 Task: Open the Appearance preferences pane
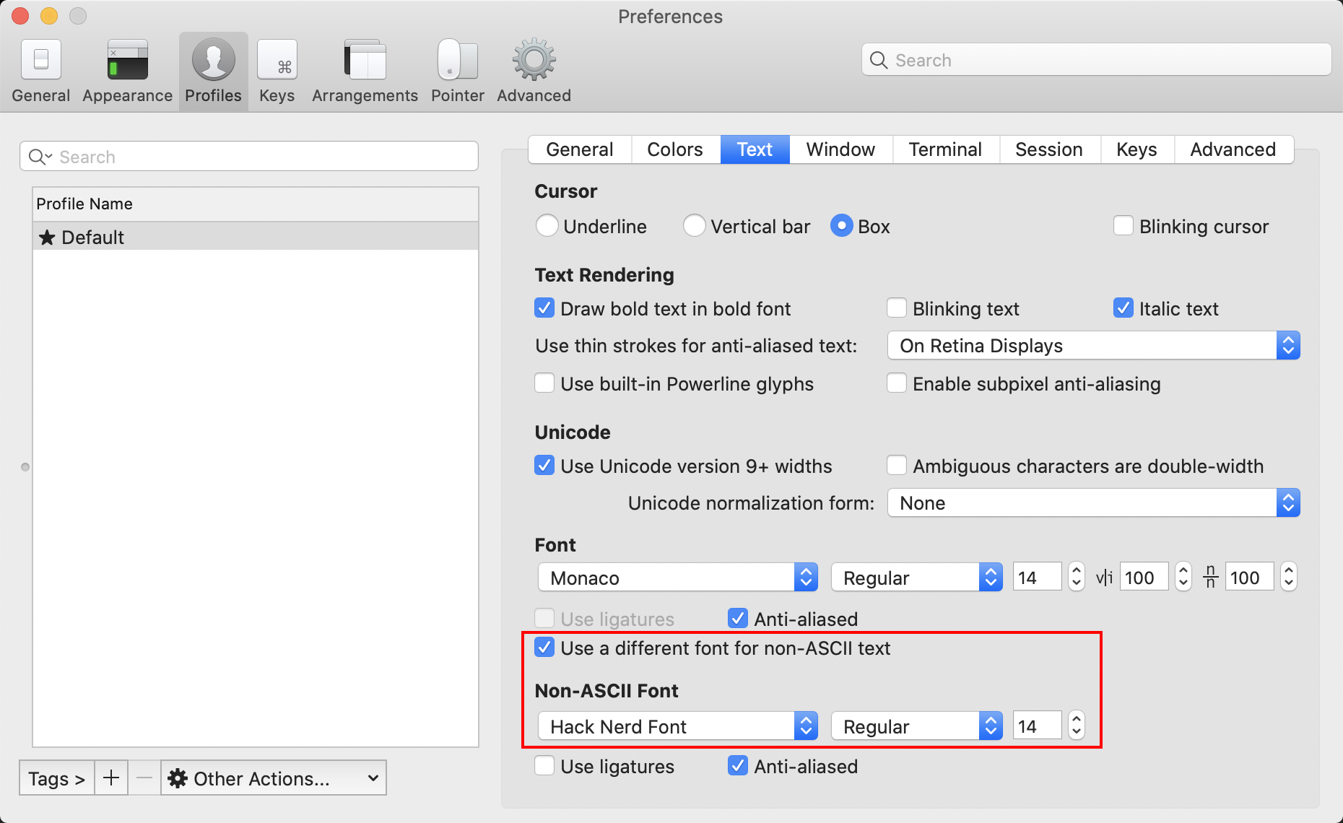(x=128, y=61)
